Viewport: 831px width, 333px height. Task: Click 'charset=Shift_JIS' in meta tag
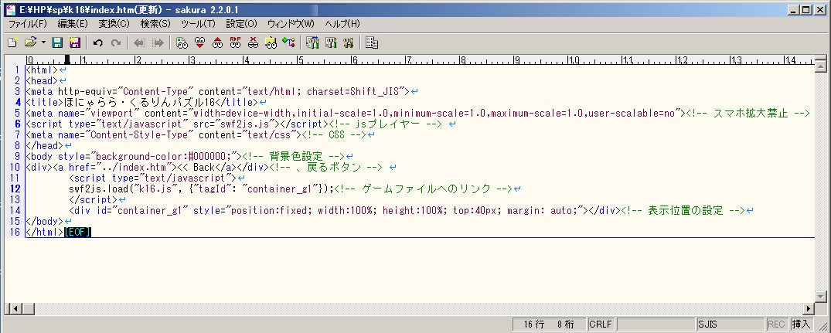coord(355,92)
